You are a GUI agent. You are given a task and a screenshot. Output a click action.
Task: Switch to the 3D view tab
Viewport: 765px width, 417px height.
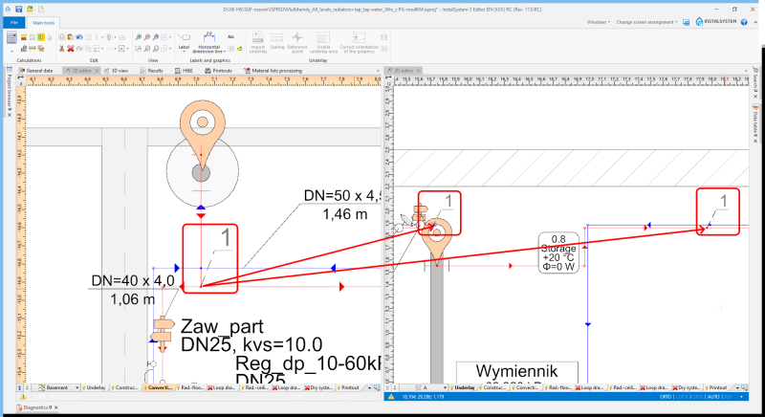tap(116, 71)
